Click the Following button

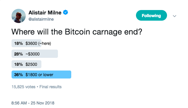pyautogui.click(x=151, y=15)
